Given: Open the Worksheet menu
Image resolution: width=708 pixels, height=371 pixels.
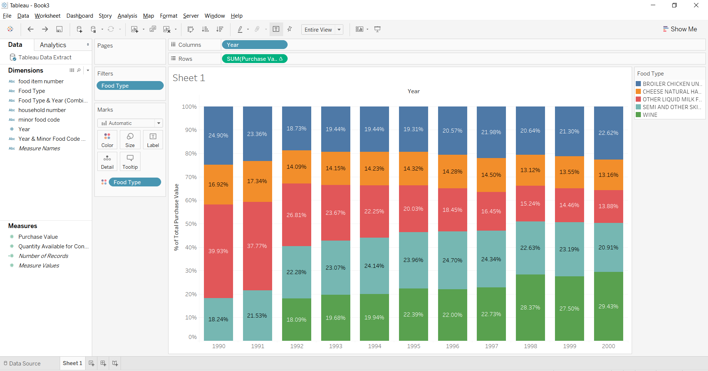Looking at the screenshot, I should (x=47, y=15).
